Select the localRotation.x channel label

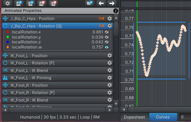click(26, 32)
